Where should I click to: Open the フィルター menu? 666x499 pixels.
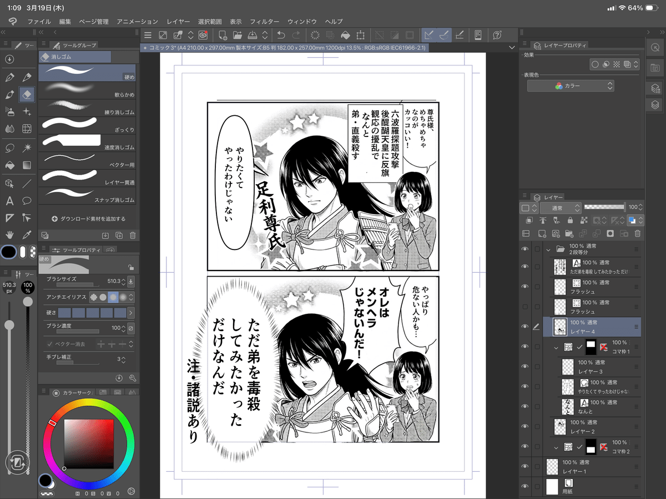click(x=265, y=22)
